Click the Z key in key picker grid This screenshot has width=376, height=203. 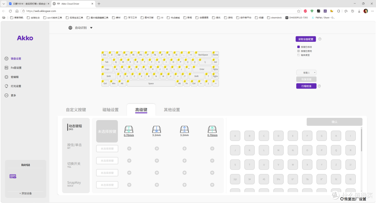point(336,165)
